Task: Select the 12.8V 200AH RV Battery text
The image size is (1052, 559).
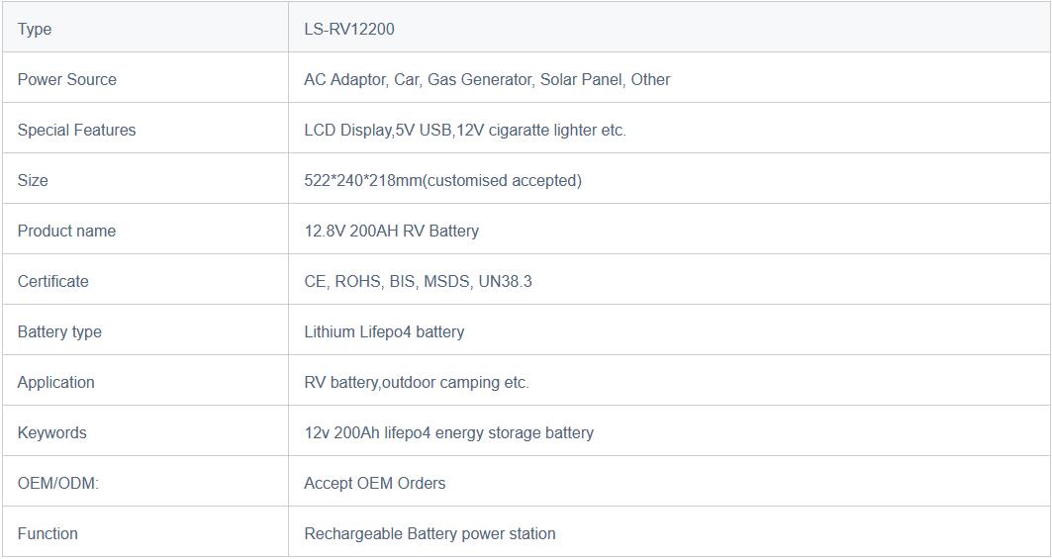Action: pos(391,232)
